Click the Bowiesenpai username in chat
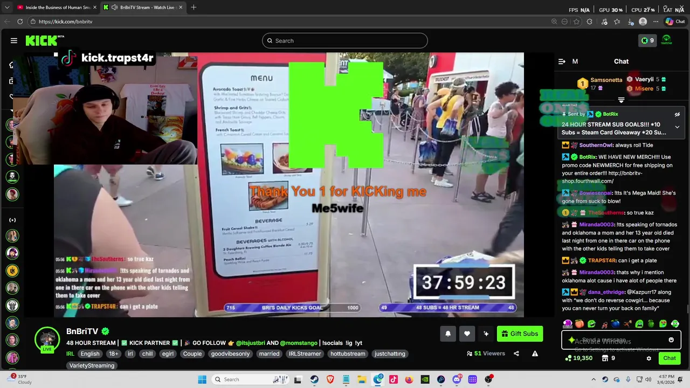This screenshot has height=388, width=690. click(x=596, y=193)
